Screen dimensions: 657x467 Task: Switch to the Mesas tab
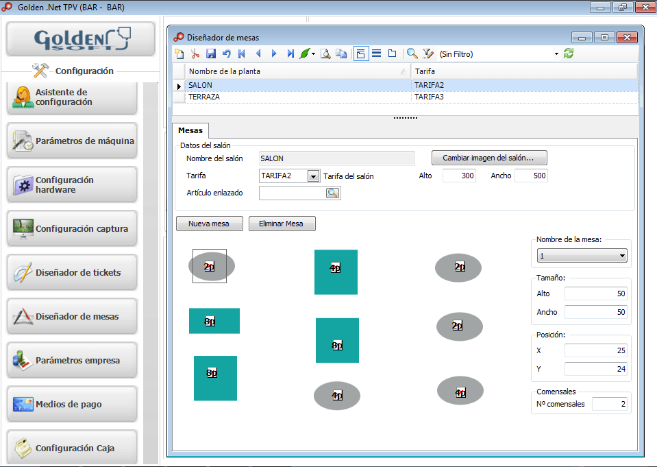click(190, 130)
